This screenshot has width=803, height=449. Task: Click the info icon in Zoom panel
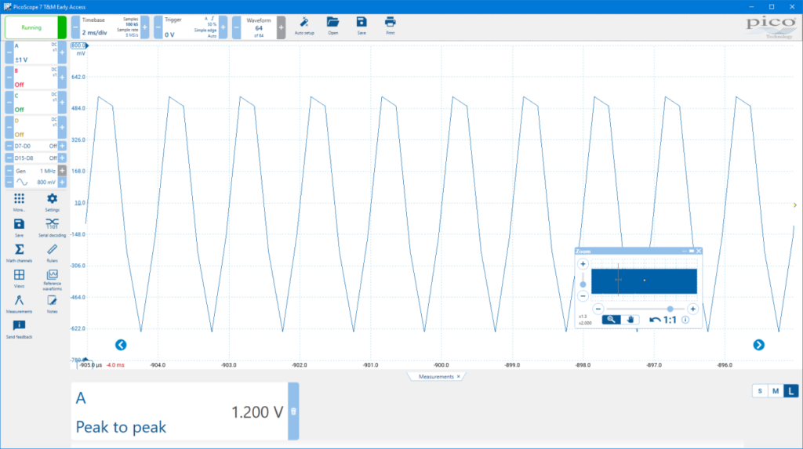pyautogui.click(x=685, y=320)
